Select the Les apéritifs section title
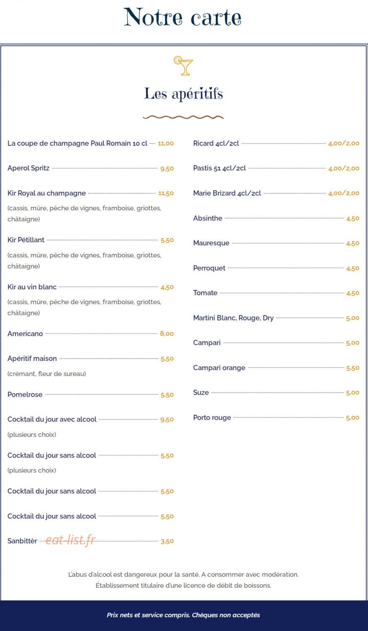The width and height of the screenshot is (368, 631). [x=183, y=94]
